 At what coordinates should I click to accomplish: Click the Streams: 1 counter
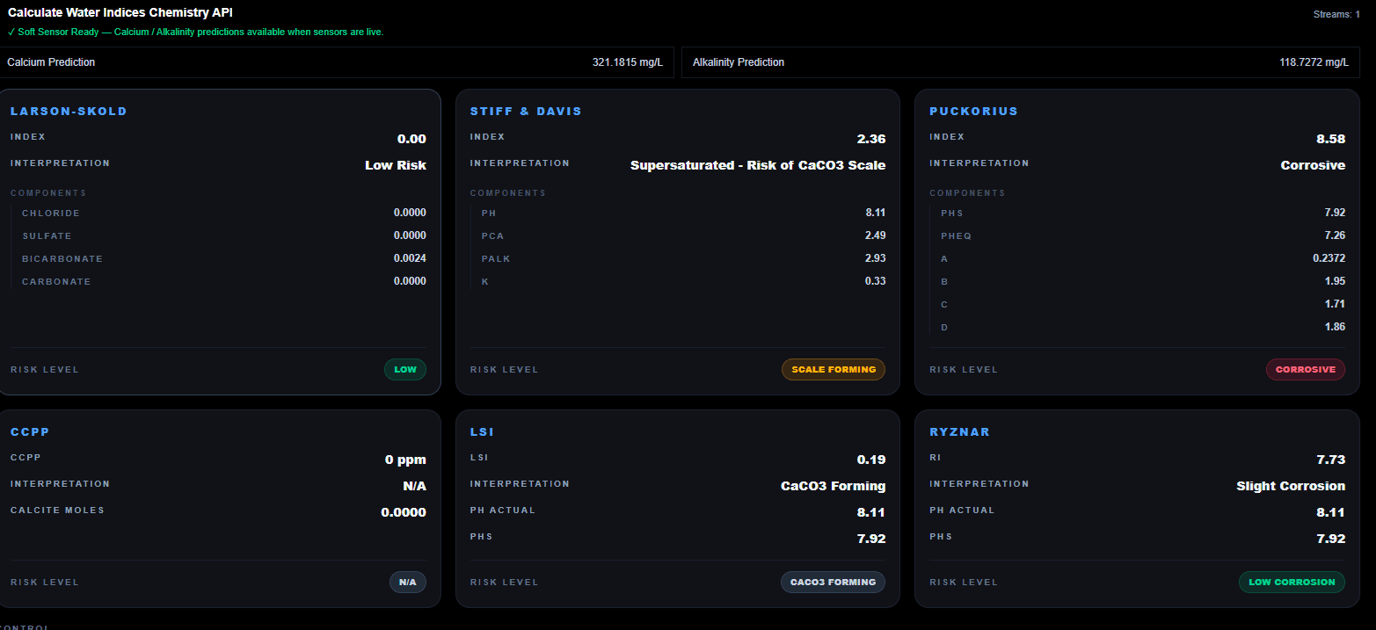1336,14
